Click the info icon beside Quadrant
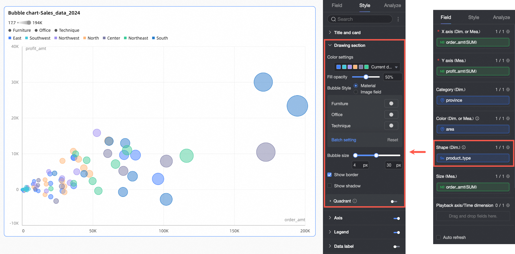This screenshot has width=515, height=254. click(355, 201)
